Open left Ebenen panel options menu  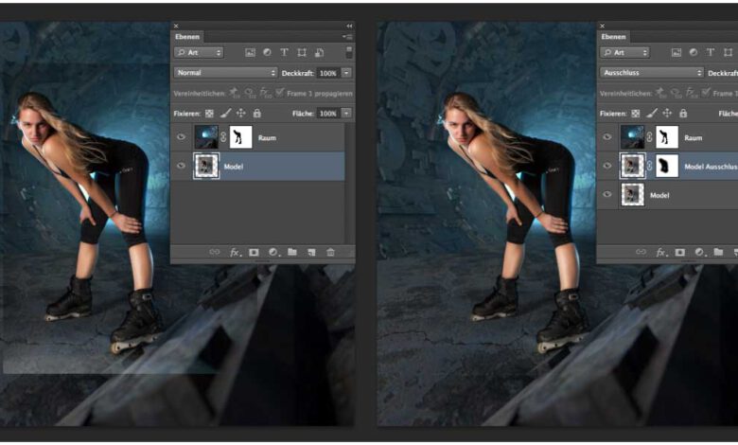pos(347,37)
